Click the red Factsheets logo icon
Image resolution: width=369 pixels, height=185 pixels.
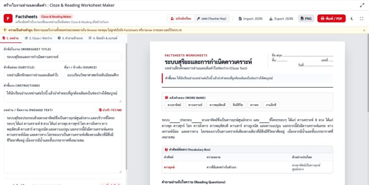(8, 18)
